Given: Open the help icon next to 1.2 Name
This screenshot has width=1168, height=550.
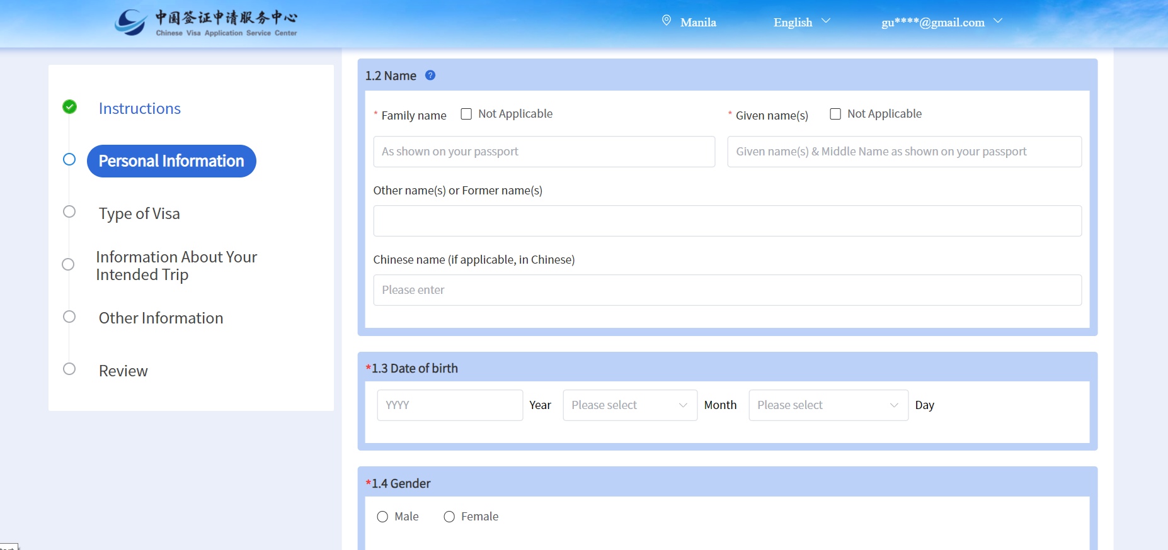Looking at the screenshot, I should (430, 76).
